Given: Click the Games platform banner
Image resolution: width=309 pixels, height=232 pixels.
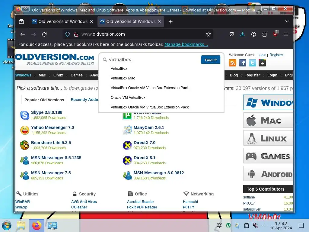Looking at the screenshot, I should [268, 156].
